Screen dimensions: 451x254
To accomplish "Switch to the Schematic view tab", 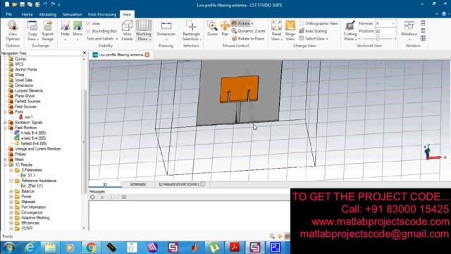I will point(138,184).
